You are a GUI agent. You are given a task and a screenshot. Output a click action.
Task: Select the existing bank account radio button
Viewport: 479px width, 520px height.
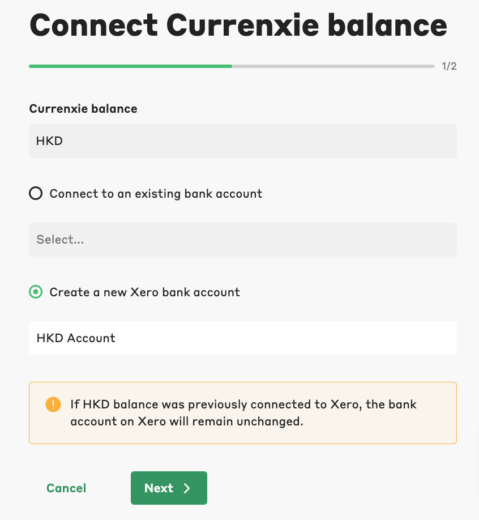point(36,194)
